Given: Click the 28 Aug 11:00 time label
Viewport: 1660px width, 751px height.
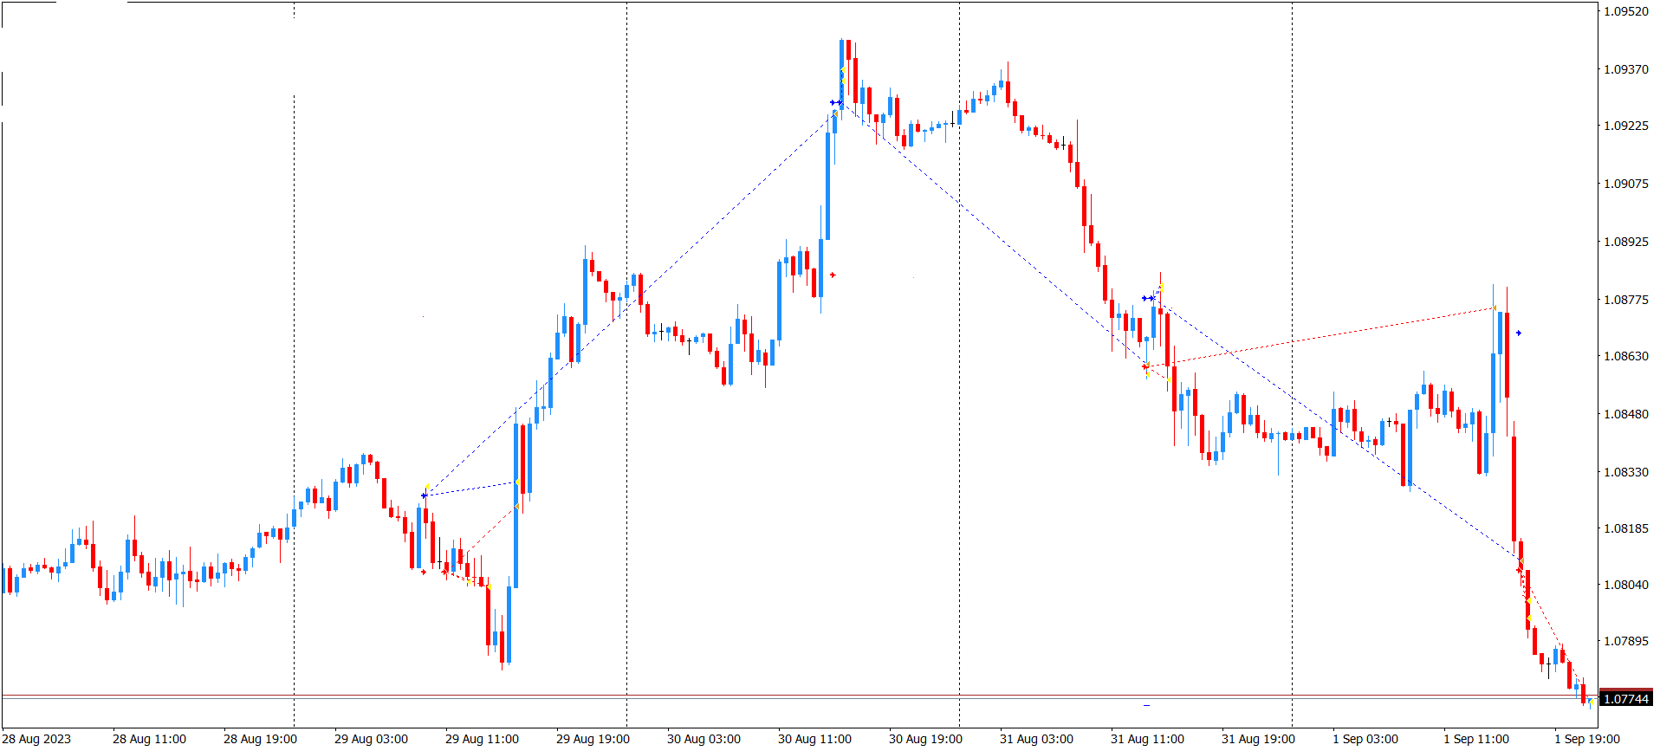Looking at the screenshot, I should coord(149,739).
